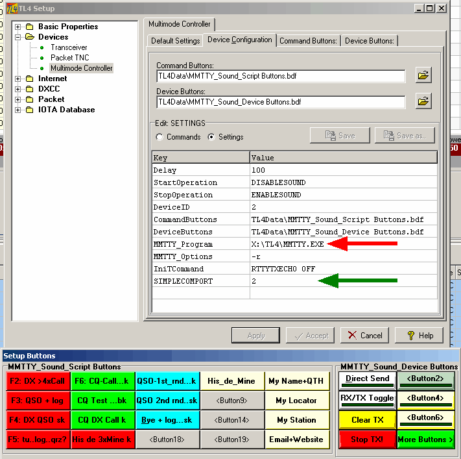Image resolution: width=461 pixels, height=459 pixels.
Task: Click the F4: DX QSO sk button
Action: (x=38, y=420)
